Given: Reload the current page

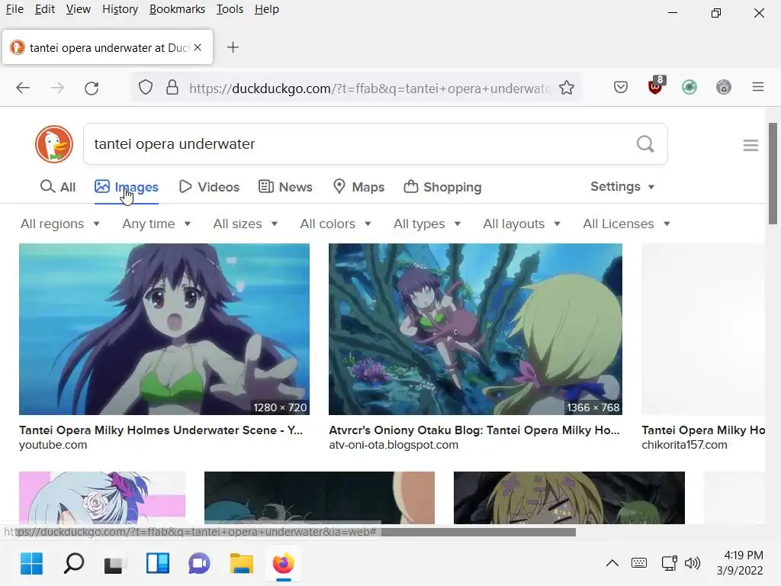Looking at the screenshot, I should click(x=92, y=89).
